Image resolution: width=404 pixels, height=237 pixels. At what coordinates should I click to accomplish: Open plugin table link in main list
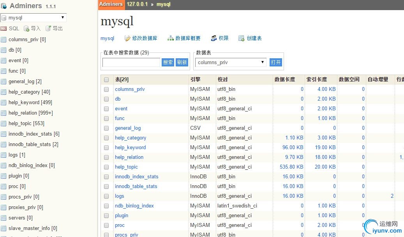click(x=121, y=216)
